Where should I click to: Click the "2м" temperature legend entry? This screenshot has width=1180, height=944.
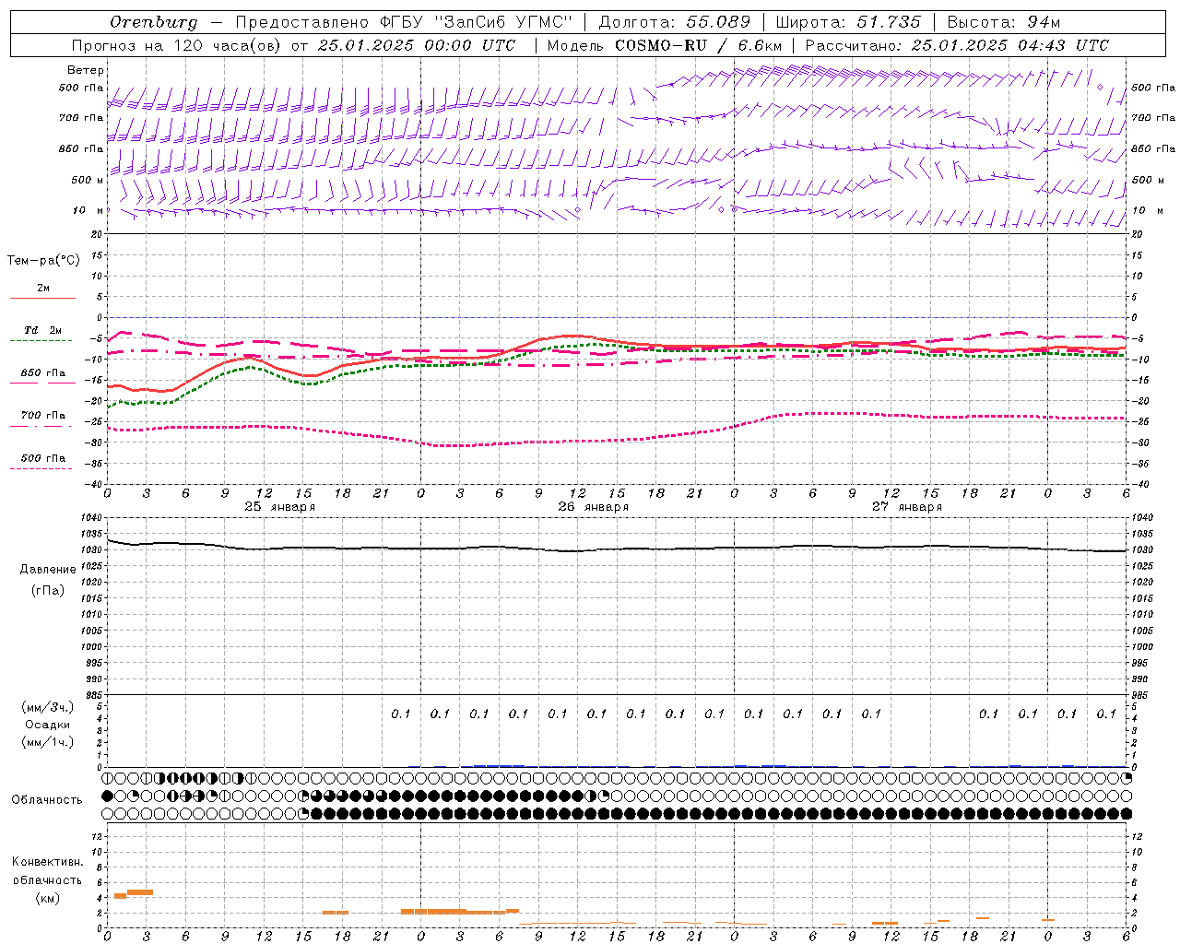[43, 289]
